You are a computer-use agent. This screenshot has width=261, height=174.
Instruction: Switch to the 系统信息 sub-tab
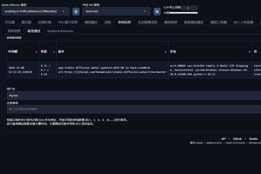[14, 31]
